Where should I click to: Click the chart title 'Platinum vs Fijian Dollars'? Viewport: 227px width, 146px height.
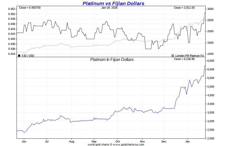pos(113,4)
